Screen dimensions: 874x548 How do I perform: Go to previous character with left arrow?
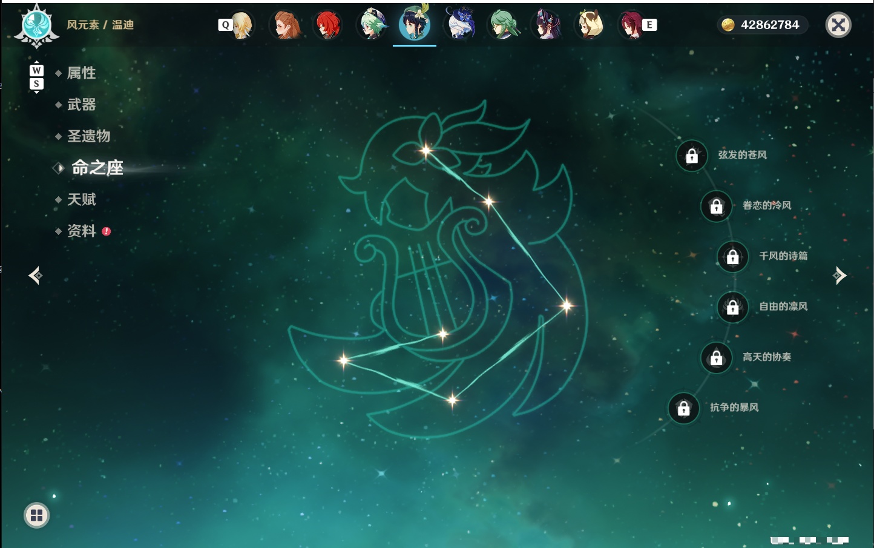[x=36, y=276]
